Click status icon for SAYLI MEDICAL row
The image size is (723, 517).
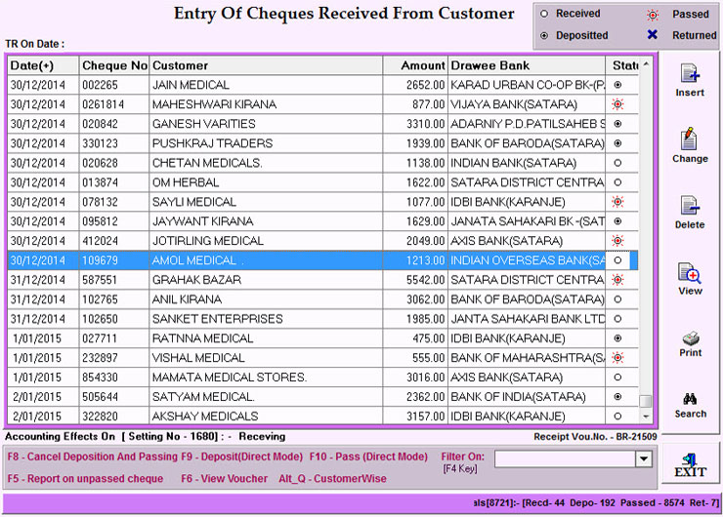(x=617, y=202)
